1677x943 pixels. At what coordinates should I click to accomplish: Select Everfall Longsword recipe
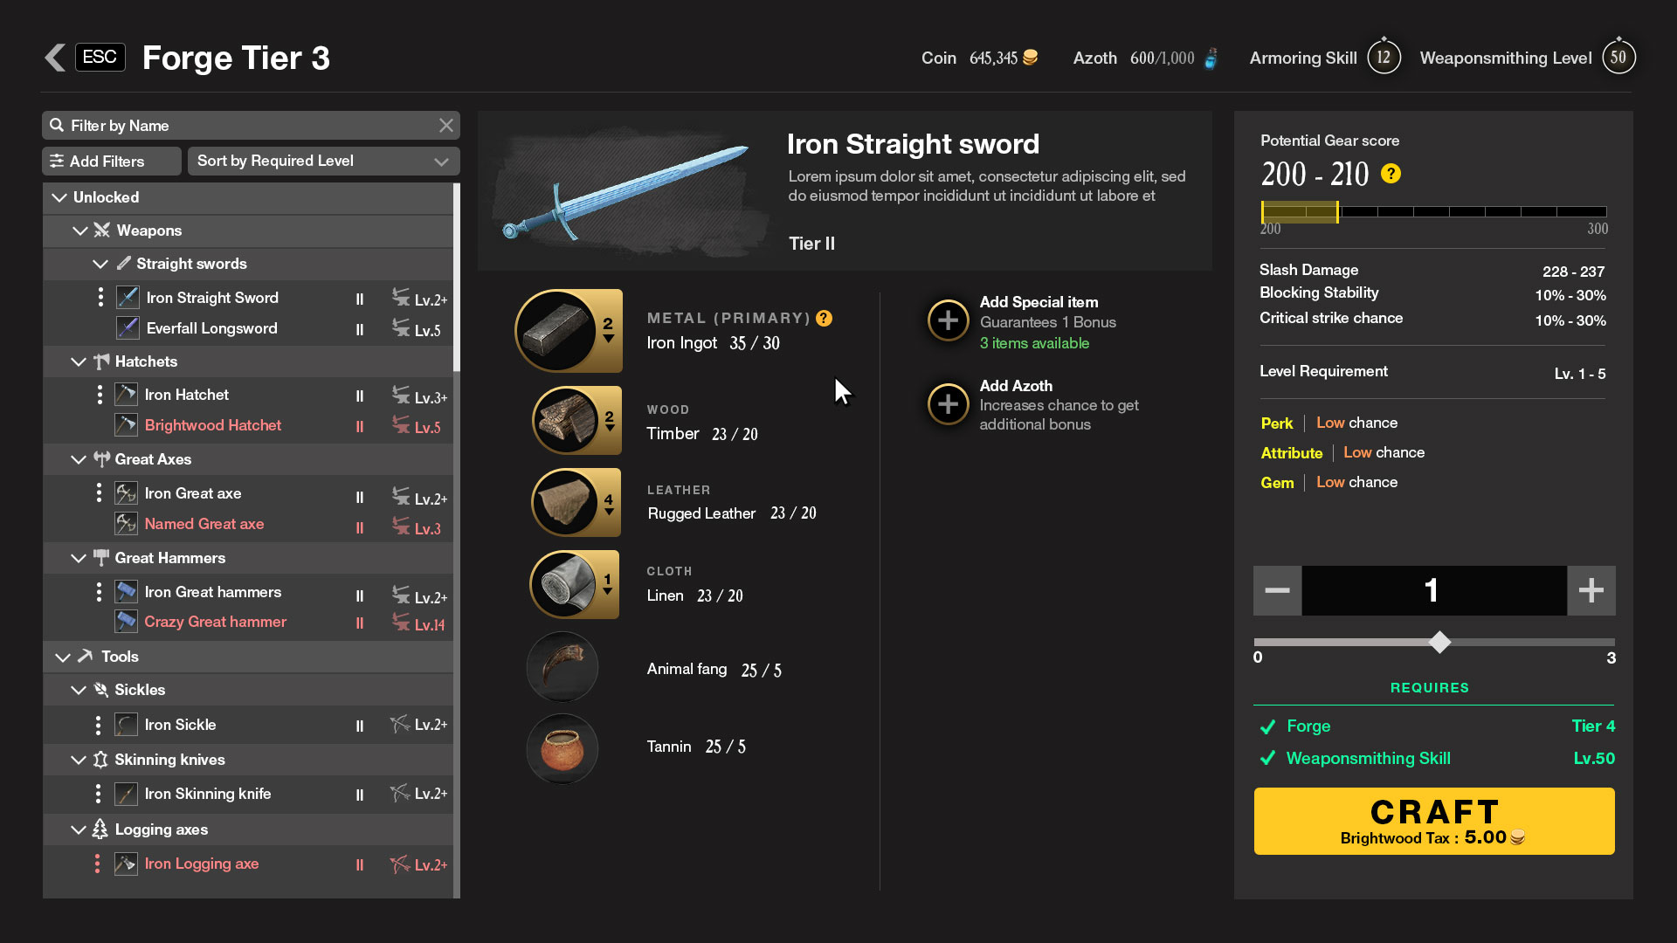pos(211,328)
